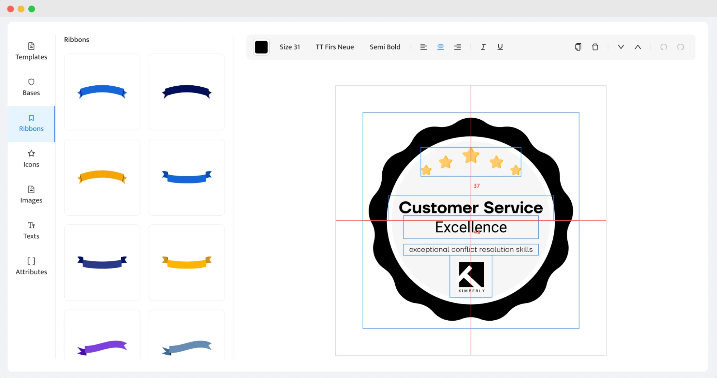Open the Bases panel
The image size is (717, 378).
(x=31, y=87)
